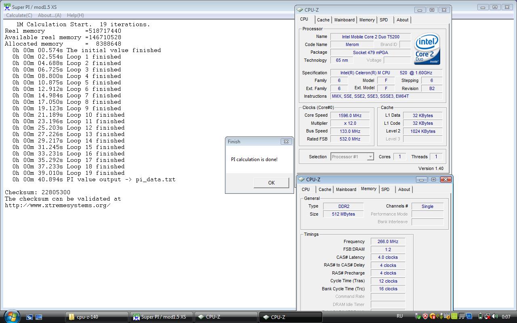Select the Memory tab in lower CPU-Z
Viewport: 517px width, 323px height.
click(369, 189)
